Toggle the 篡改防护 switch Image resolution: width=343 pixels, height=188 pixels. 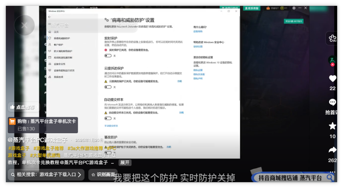pyautogui.click(x=108, y=152)
